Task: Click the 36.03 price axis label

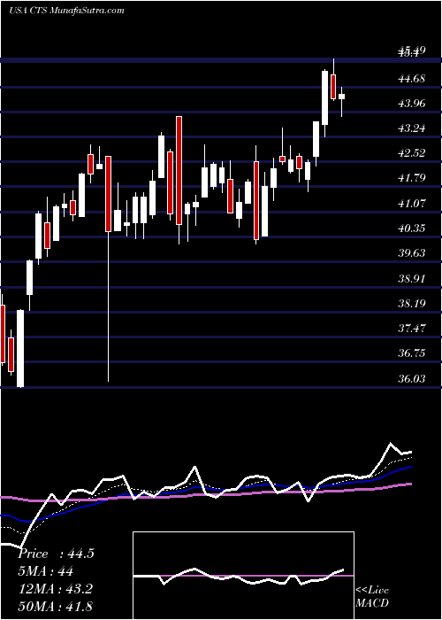Action: tap(412, 378)
